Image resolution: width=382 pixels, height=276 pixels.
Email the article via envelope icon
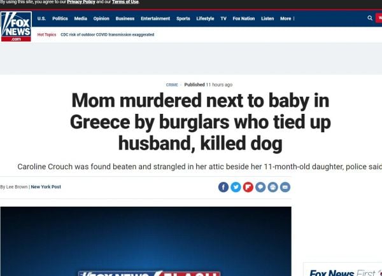click(285, 187)
